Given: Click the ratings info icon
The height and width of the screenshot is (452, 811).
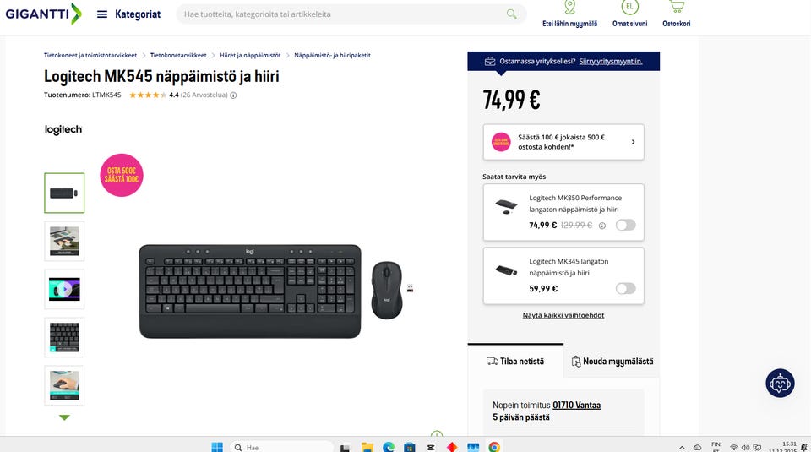Looking at the screenshot, I should pos(233,95).
